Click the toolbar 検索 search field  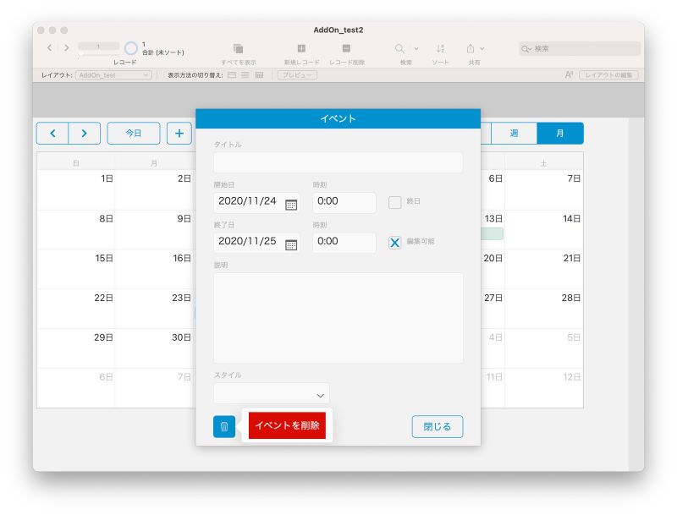(580, 49)
